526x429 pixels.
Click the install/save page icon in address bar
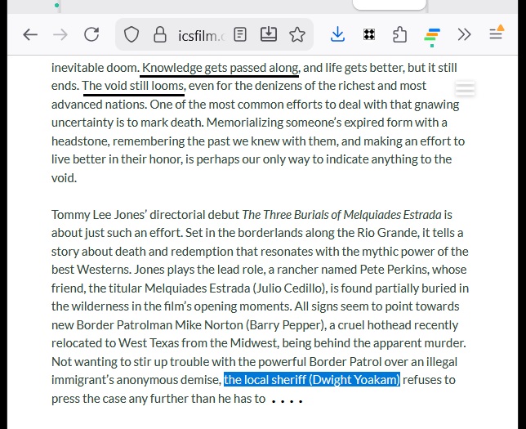269,34
